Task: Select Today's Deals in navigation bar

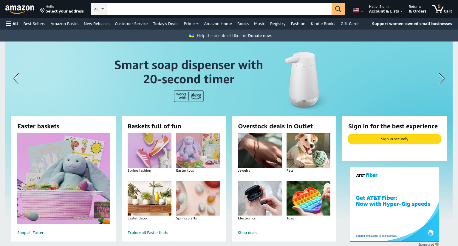Action: coord(165,24)
